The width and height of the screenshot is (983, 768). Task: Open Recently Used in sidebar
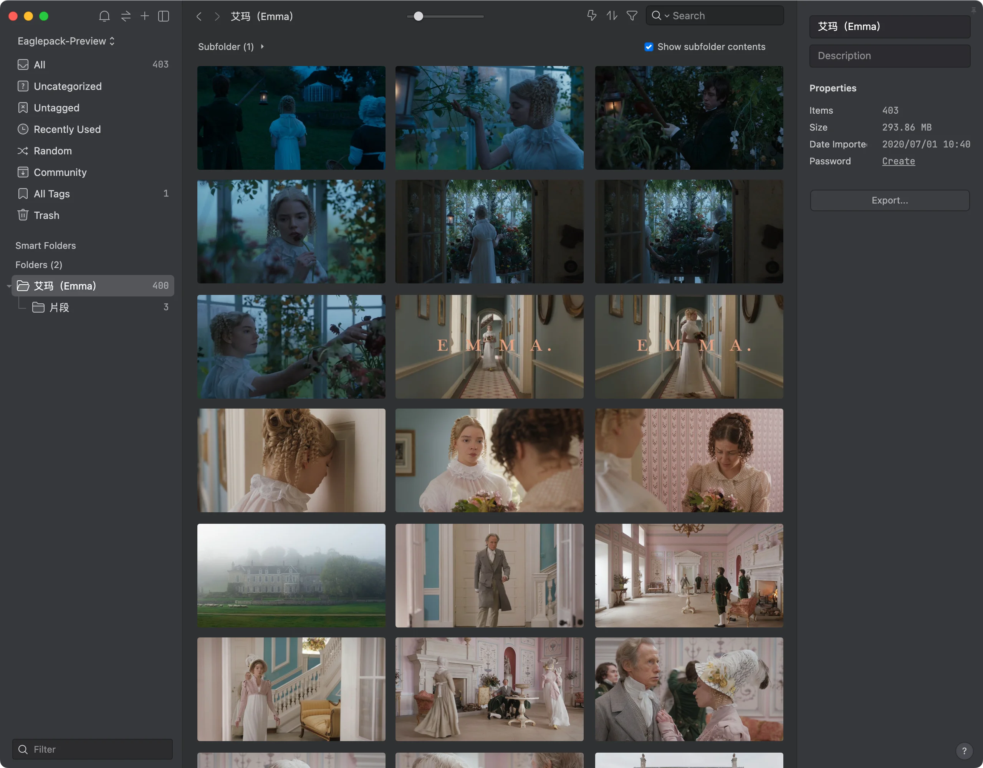point(92,129)
